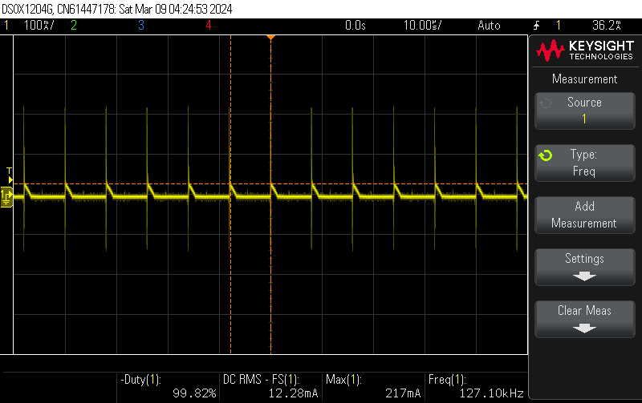Click the trigger level T marker

click(x=10, y=175)
